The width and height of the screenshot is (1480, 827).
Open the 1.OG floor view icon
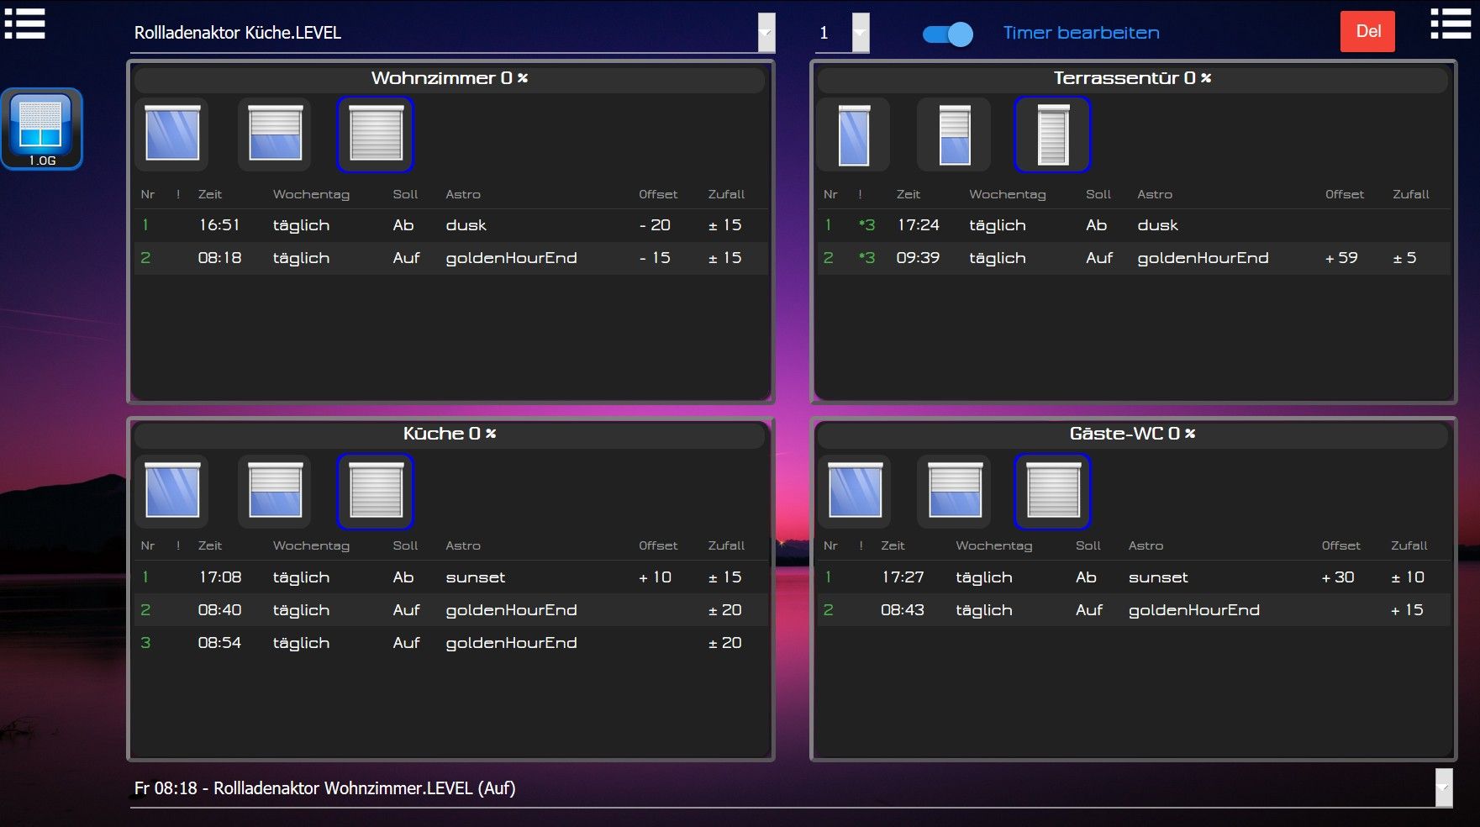click(x=42, y=129)
